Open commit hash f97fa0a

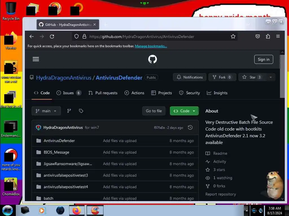click(159, 128)
